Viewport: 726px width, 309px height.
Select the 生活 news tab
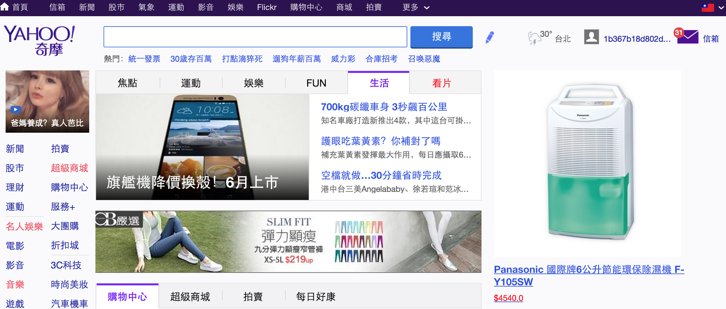pyautogui.click(x=379, y=83)
